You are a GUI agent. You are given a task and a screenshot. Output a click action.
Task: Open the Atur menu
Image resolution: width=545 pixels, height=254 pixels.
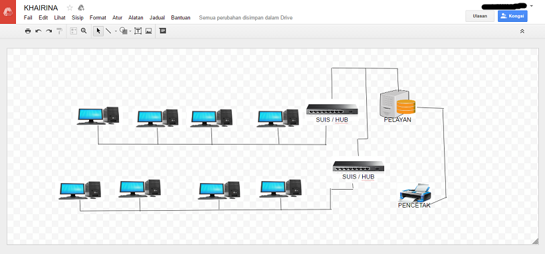point(118,17)
